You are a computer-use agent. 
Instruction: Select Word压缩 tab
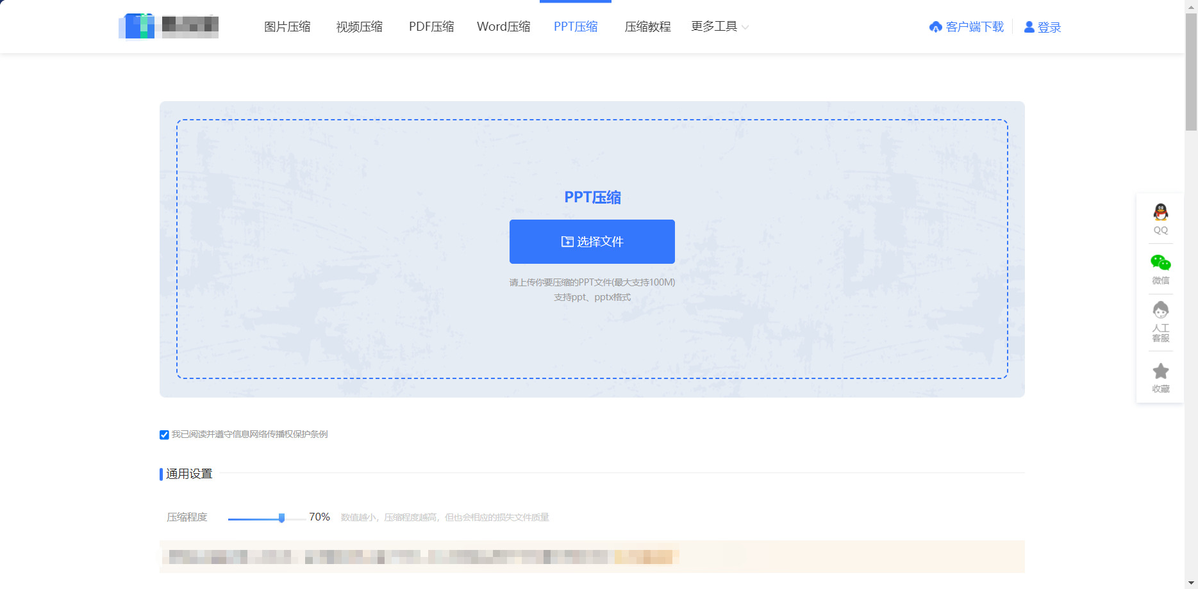(503, 26)
